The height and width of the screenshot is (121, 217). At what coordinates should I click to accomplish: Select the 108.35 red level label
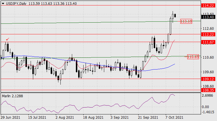(x=208, y=90)
